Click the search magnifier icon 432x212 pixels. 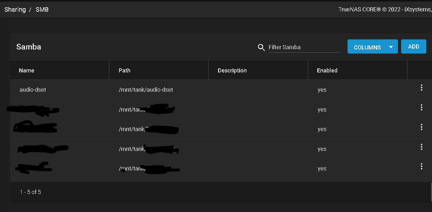pyautogui.click(x=261, y=47)
